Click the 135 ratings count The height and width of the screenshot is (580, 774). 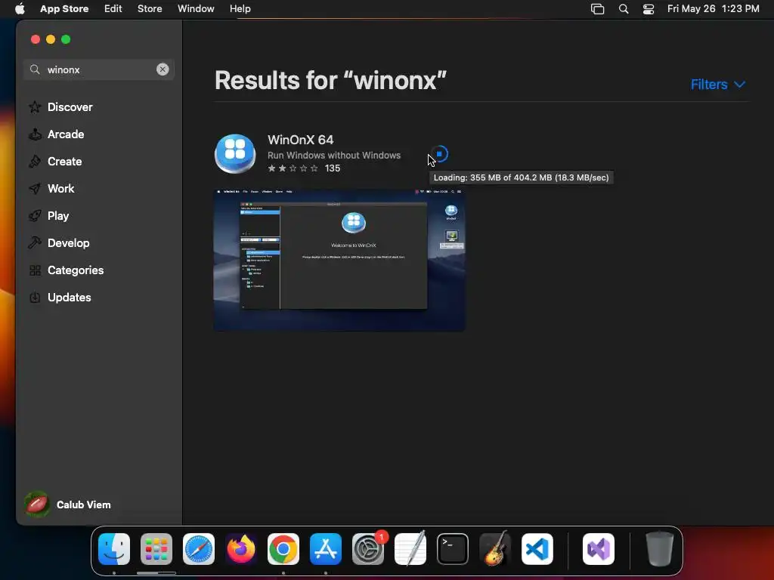point(333,168)
